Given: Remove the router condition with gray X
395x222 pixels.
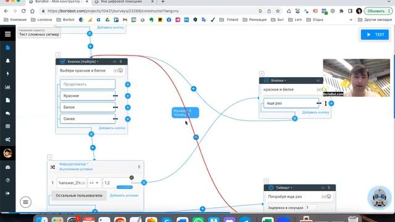Looking at the screenshot, I should tap(131, 178).
